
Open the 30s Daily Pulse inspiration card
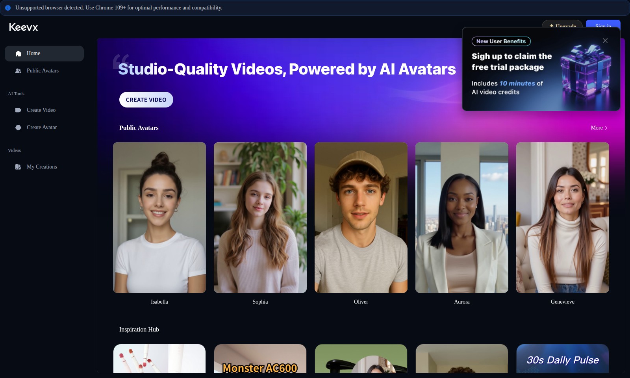click(563, 358)
